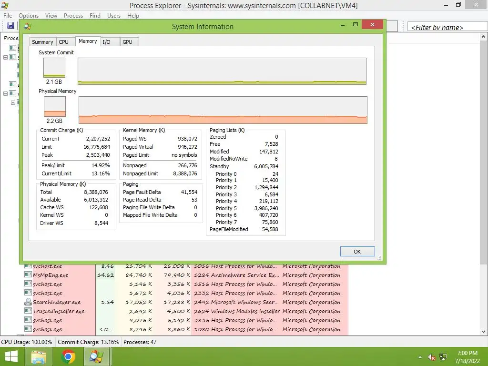Click the Standby value 6,005,784
This screenshot has width=488, height=366.
coord(266,166)
